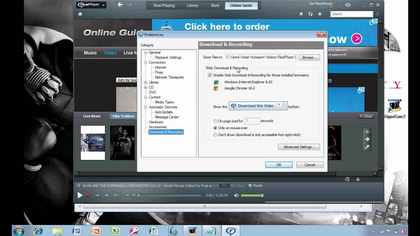Collapse the General tree category
The width and height of the screenshot is (420, 236).
(146, 52)
